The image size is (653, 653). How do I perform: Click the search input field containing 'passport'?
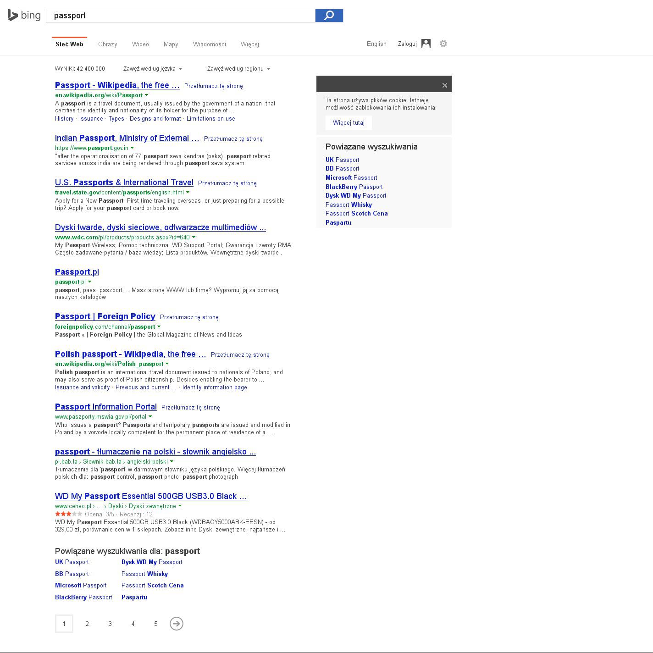pyautogui.click(x=180, y=16)
